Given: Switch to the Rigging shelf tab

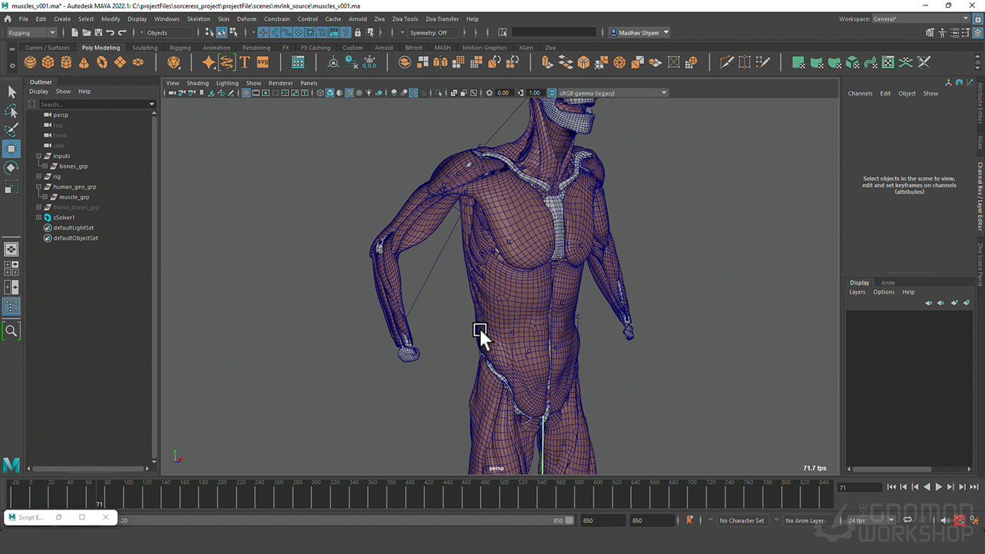Looking at the screenshot, I should pos(180,48).
